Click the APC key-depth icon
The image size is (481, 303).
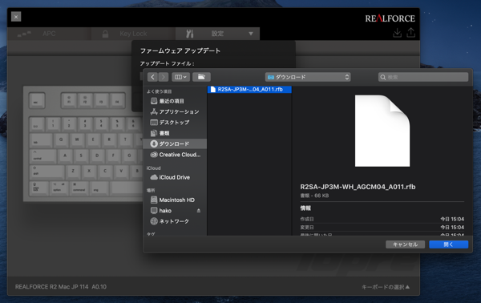[x=24, y=34]
